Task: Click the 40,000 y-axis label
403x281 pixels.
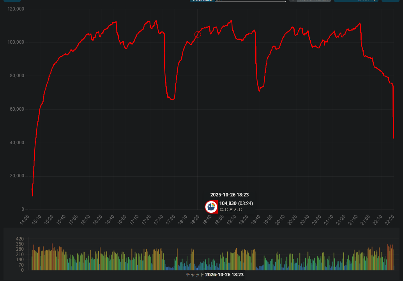Action: point(17,142)
